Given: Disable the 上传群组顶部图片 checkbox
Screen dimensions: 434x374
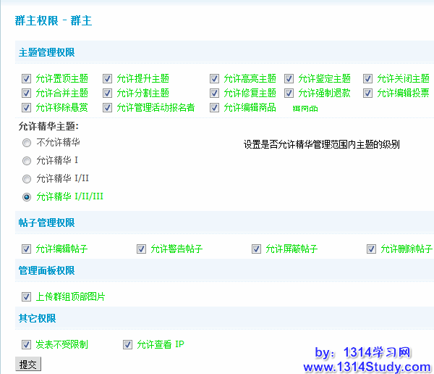Looking at the screenshot, I should [27, 296].
